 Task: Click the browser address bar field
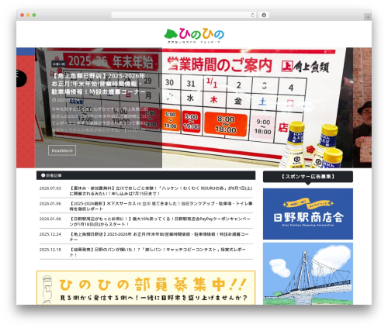(183, 15)
